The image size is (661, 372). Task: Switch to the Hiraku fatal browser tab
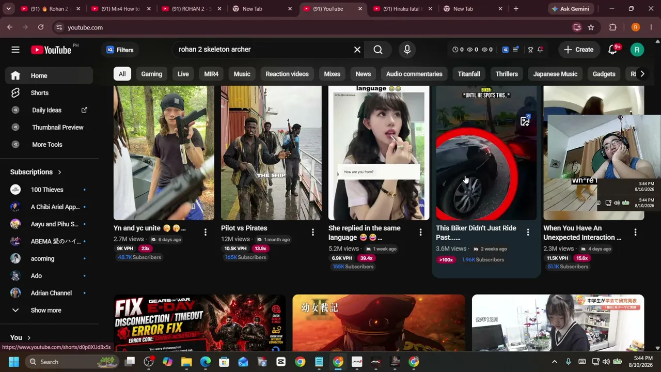click(x=403, y=9)
